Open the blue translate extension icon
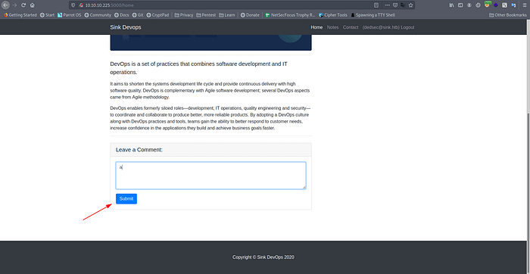The height and width of the screenshot is (274, 530). pyautogui.click(x=513, y=5)
